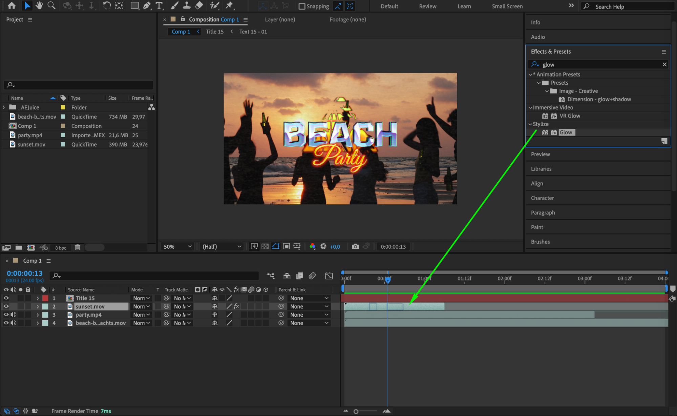Open the Character panel
This screenshot has height=416, width=677.
coord(542,198)
